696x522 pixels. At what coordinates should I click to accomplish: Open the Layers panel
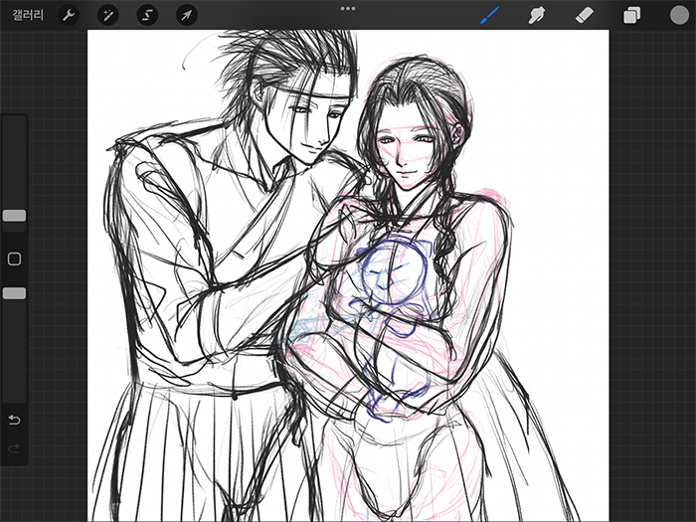pos(631,15)
